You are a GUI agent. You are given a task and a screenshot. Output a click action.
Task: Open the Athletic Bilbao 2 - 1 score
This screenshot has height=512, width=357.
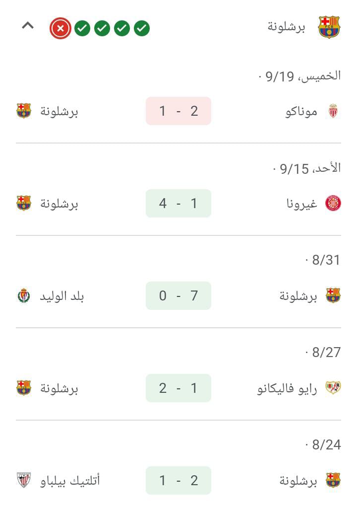(178, 480)
